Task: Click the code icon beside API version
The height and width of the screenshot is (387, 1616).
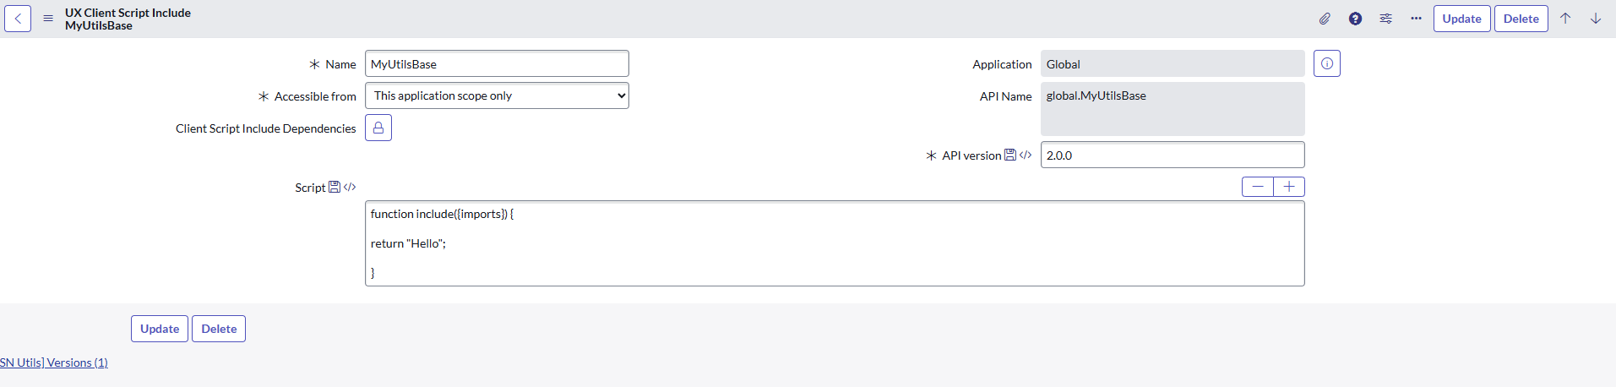Action: [x=1026, y=155]
